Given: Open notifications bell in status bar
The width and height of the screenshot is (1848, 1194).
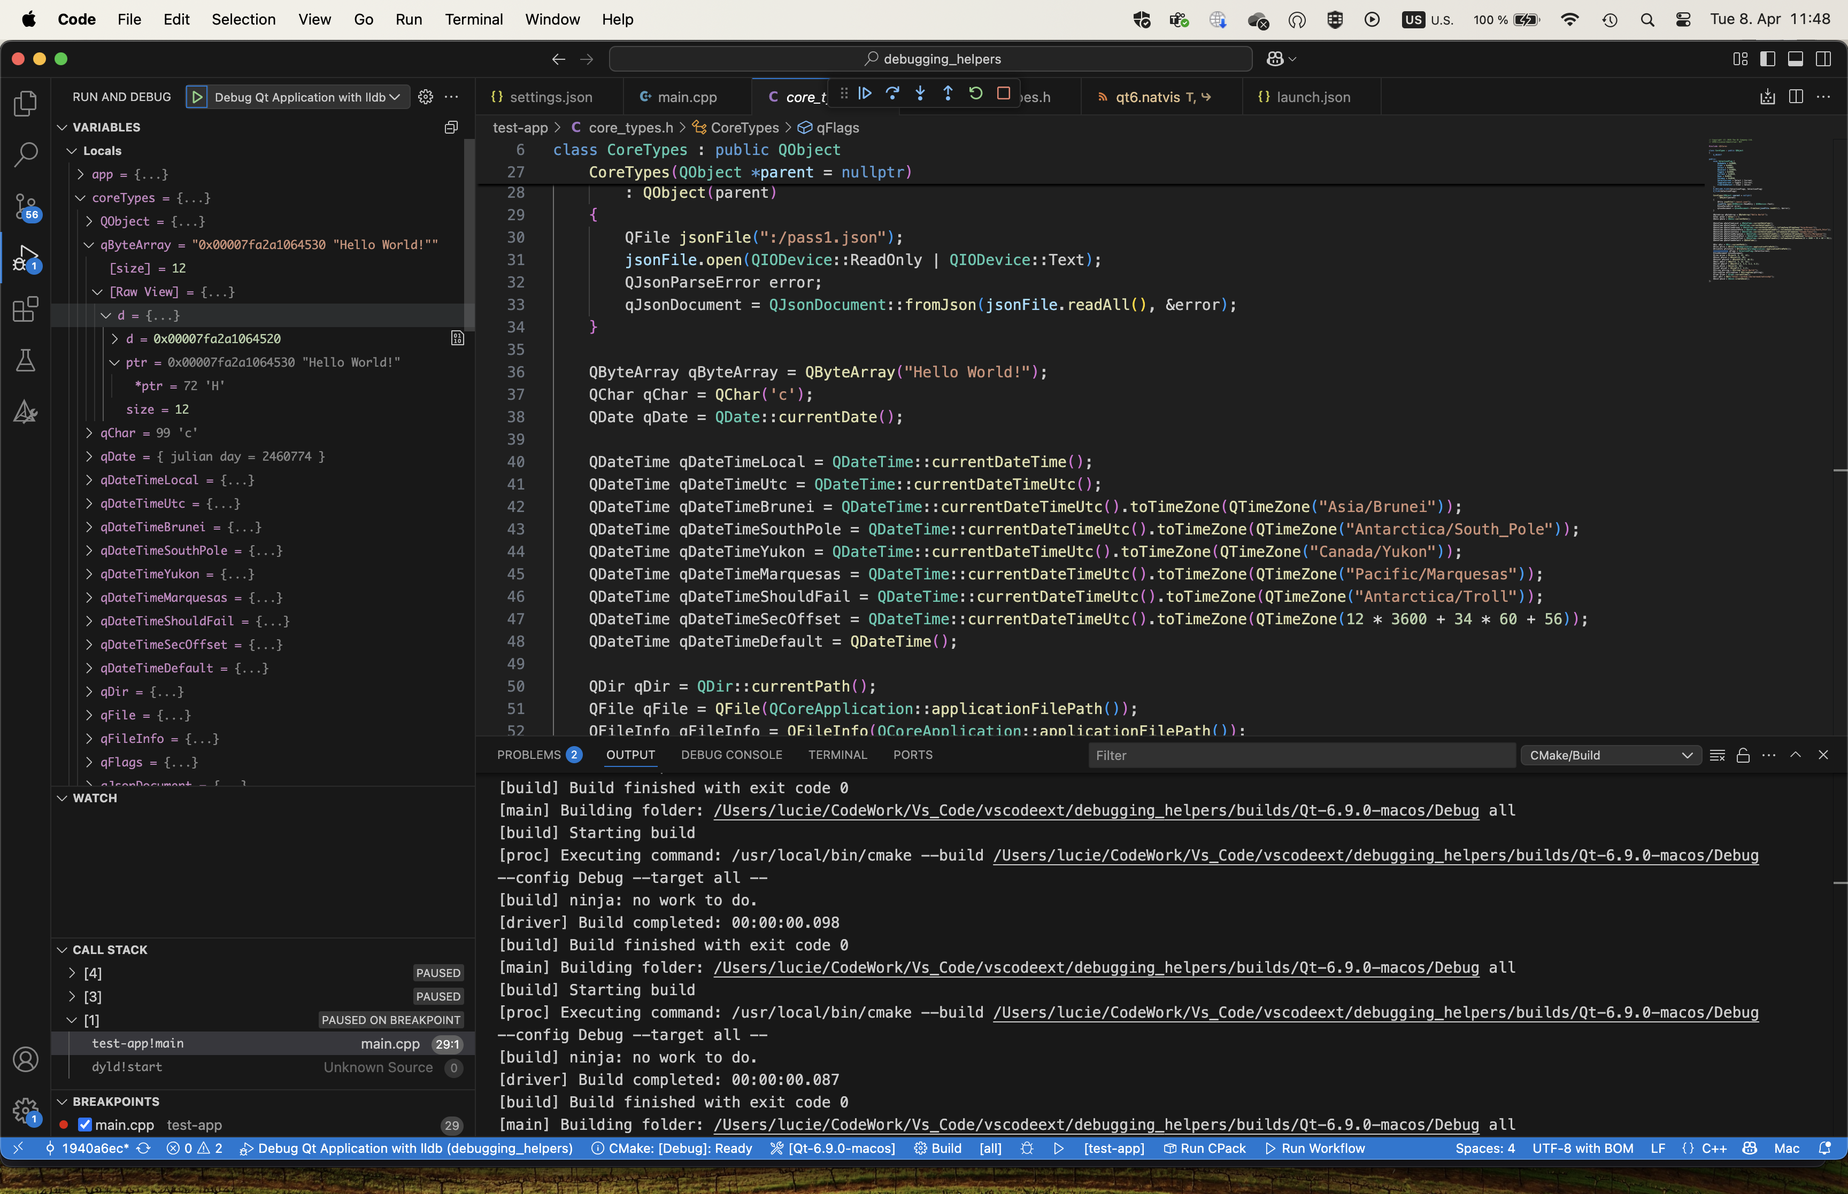Looking at the screenshot, I should pyautogui.click(x=1824, y=1148).
